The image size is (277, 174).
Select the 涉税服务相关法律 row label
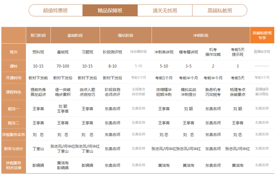pyautogui.click(x=13, y=165)
